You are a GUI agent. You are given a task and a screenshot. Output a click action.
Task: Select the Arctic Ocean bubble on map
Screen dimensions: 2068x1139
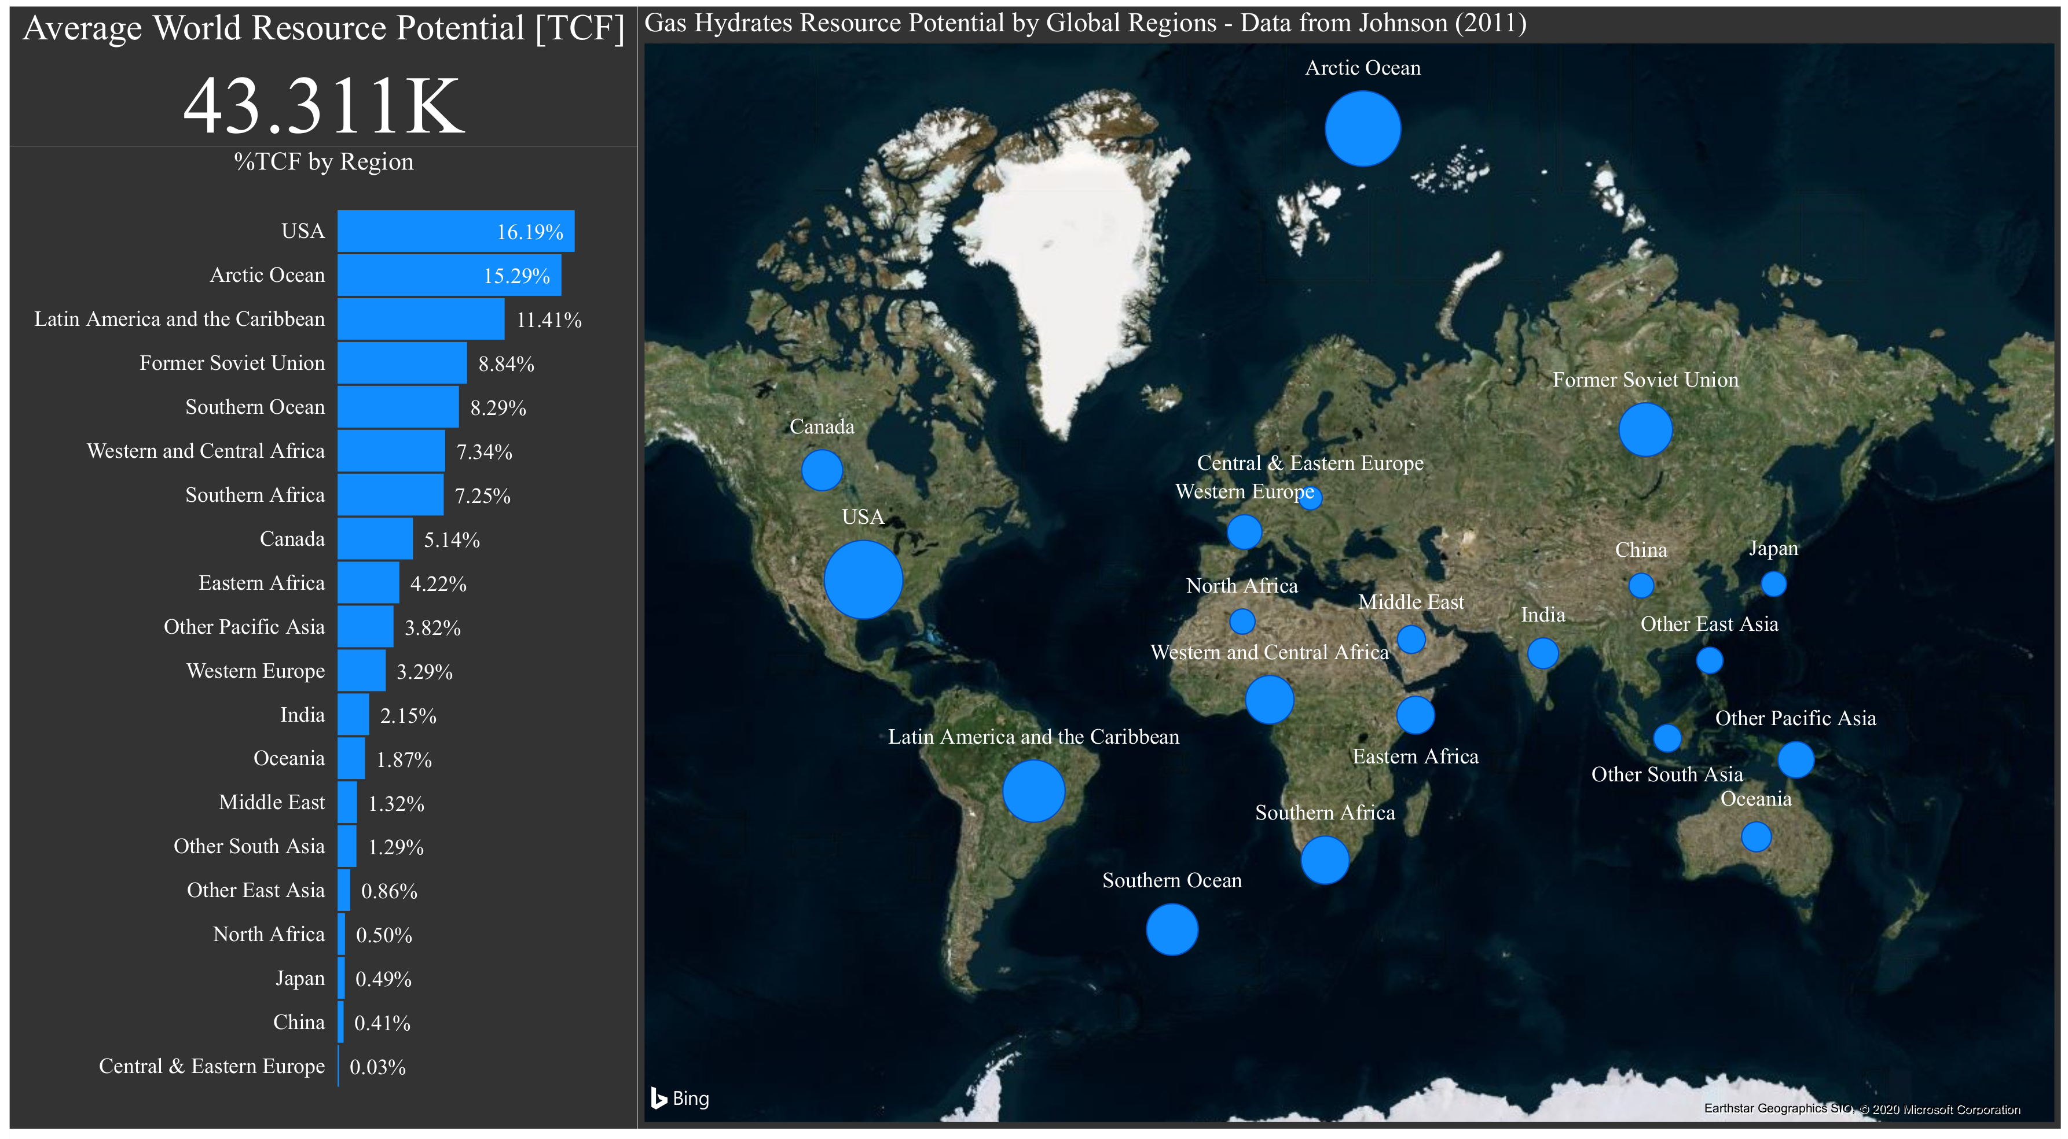click(x=1362, y=128)
